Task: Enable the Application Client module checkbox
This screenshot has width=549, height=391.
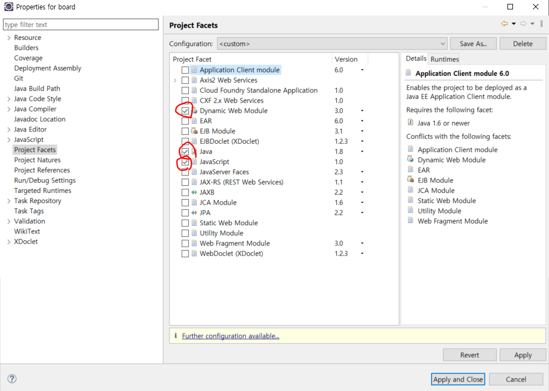Action: coord(185,70)
